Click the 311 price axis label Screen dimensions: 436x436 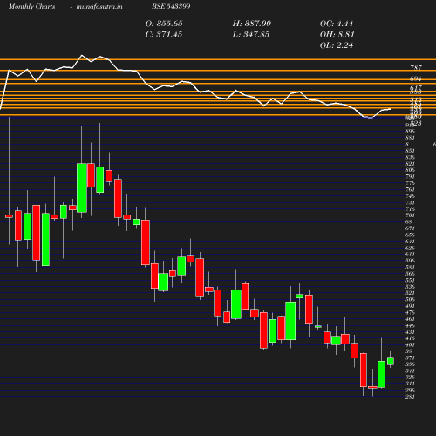[x=410, y=384]
